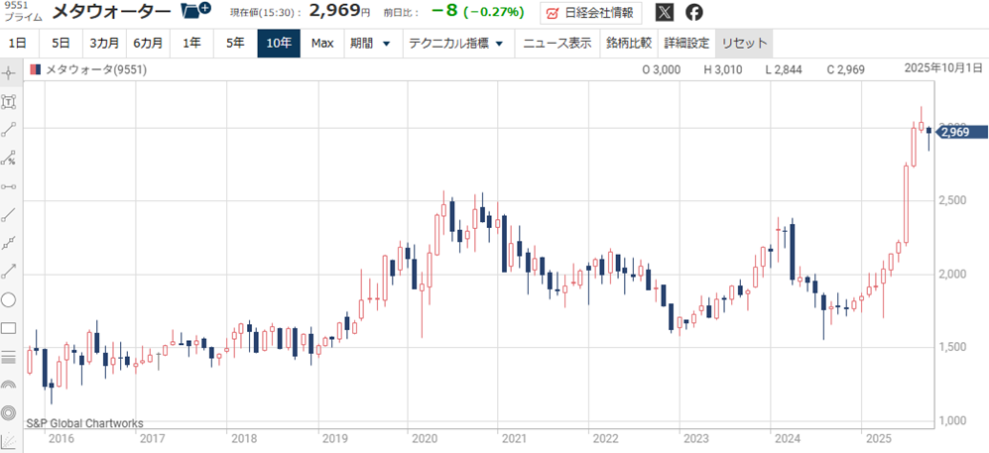Add stock to folder with plus icon
989x453 pixels.
point(196,12)
